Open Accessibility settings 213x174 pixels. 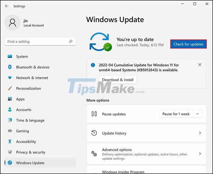[x=40, y=142]
